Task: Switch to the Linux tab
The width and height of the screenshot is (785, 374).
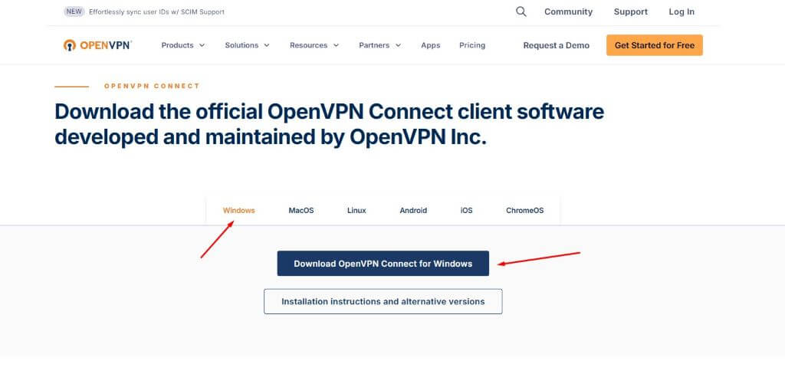Action: [x=356, y=210]
